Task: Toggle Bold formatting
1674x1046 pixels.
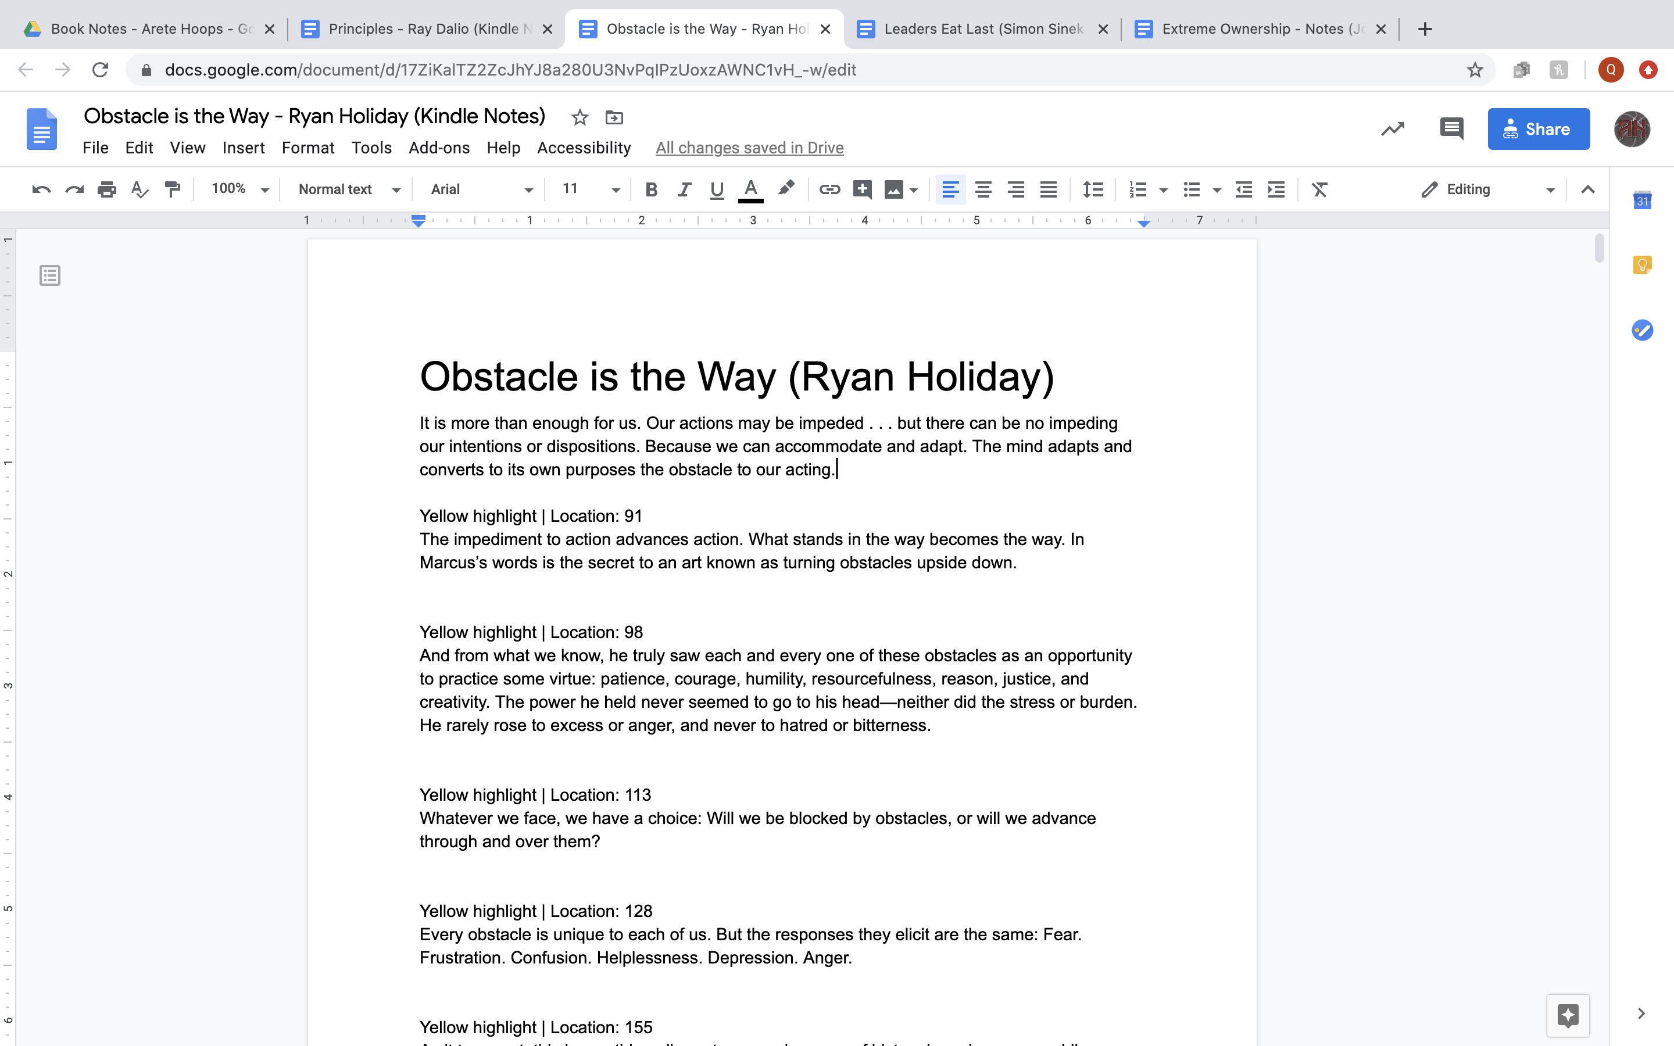Action: click(651, 189)
